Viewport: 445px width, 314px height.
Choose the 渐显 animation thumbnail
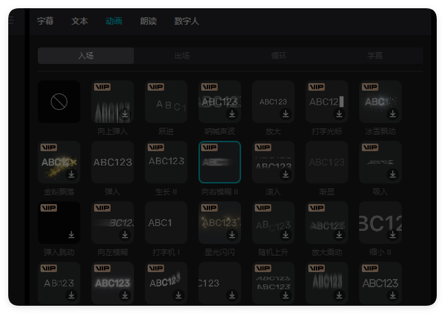click(x=327, y=162)
